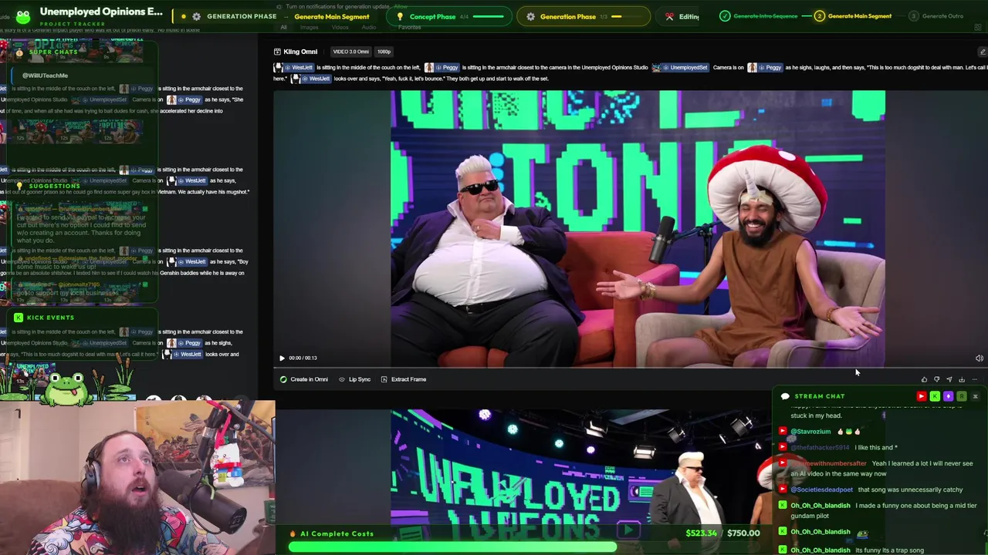Click the frog logo in the project tracker
Image resolution: width=988 pixels, height=555 pixels.
(x=23, y=16)
